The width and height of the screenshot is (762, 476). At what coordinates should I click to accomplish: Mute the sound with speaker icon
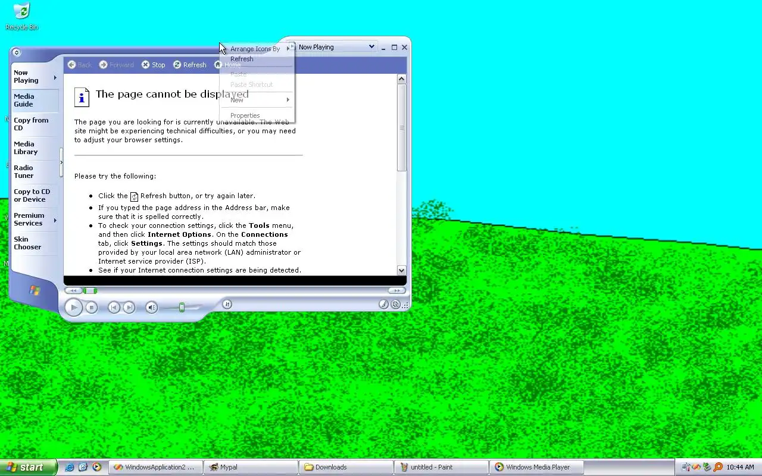(x=152, y=308)
